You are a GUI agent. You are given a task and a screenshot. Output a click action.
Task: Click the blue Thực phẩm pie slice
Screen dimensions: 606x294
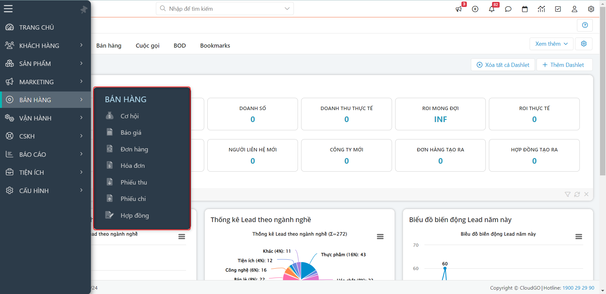click(x=307, y=269)
